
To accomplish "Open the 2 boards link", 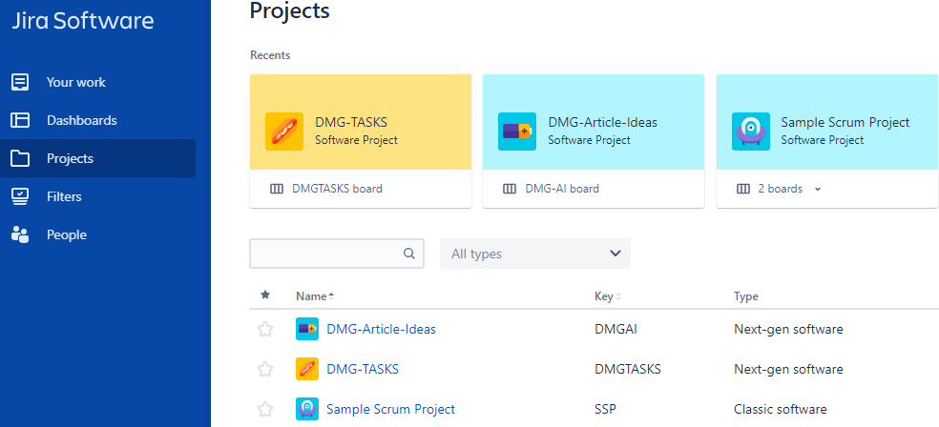I will pos(780,189).
